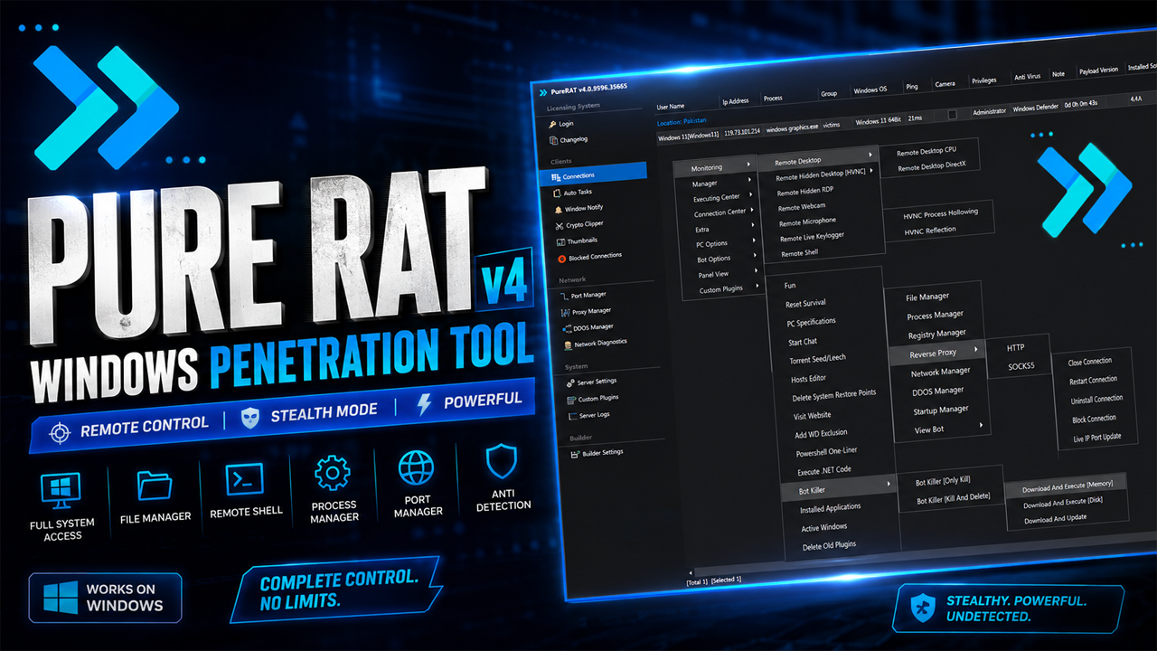The height and width of the screenshot is (651, 1157).
Task: Sort by the Privileges column header
Action: [983, 80]
